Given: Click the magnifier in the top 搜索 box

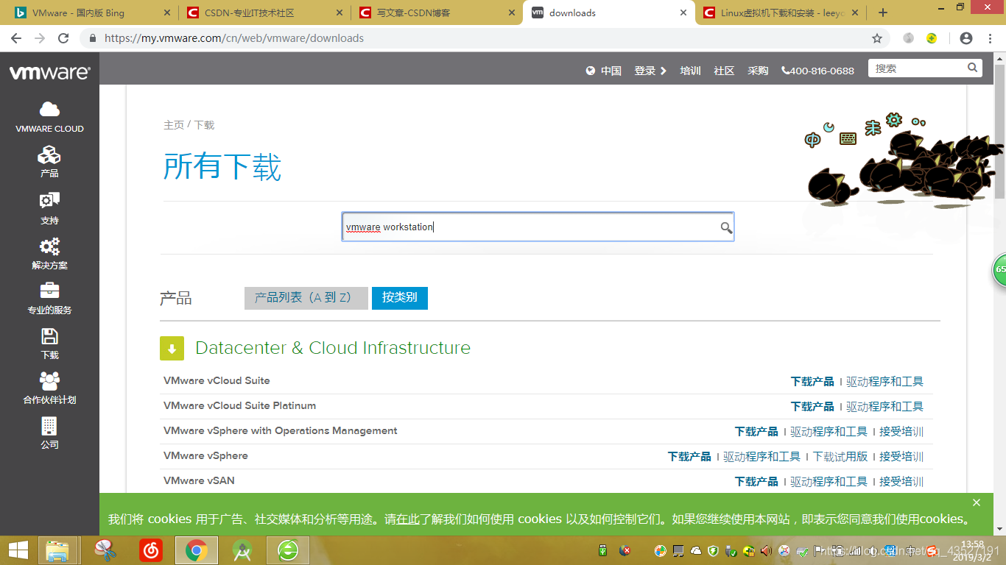Looking at the screenshot, I should point(973,68).
